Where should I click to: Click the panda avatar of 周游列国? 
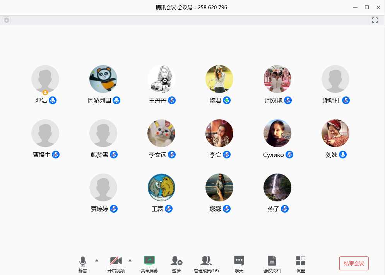coord(103,79)
